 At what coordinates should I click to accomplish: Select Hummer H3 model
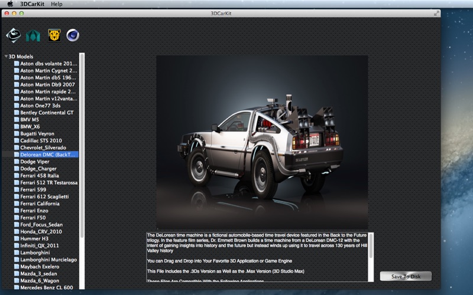point(34,238)
